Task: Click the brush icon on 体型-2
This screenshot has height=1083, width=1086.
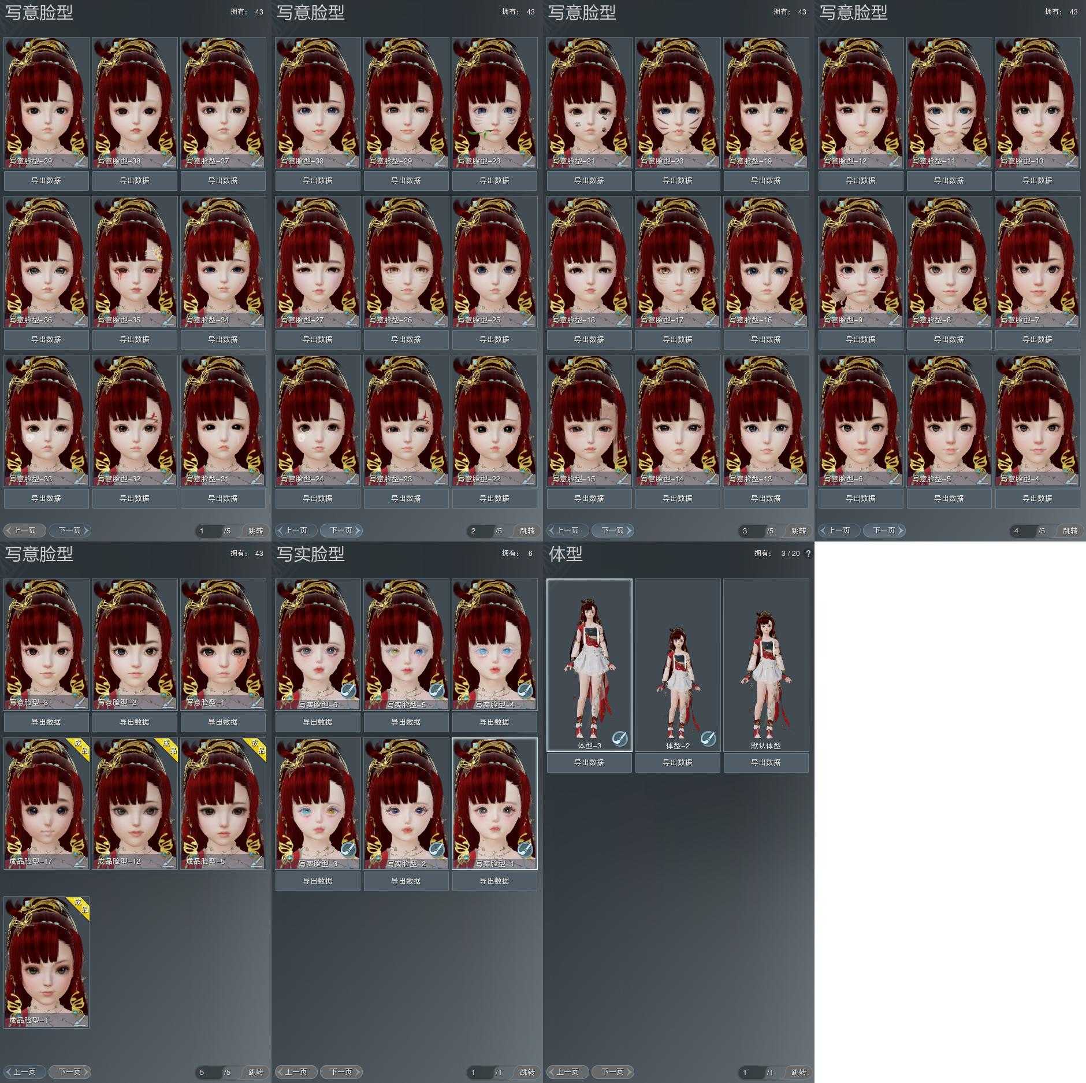Action: coord(708,738)
